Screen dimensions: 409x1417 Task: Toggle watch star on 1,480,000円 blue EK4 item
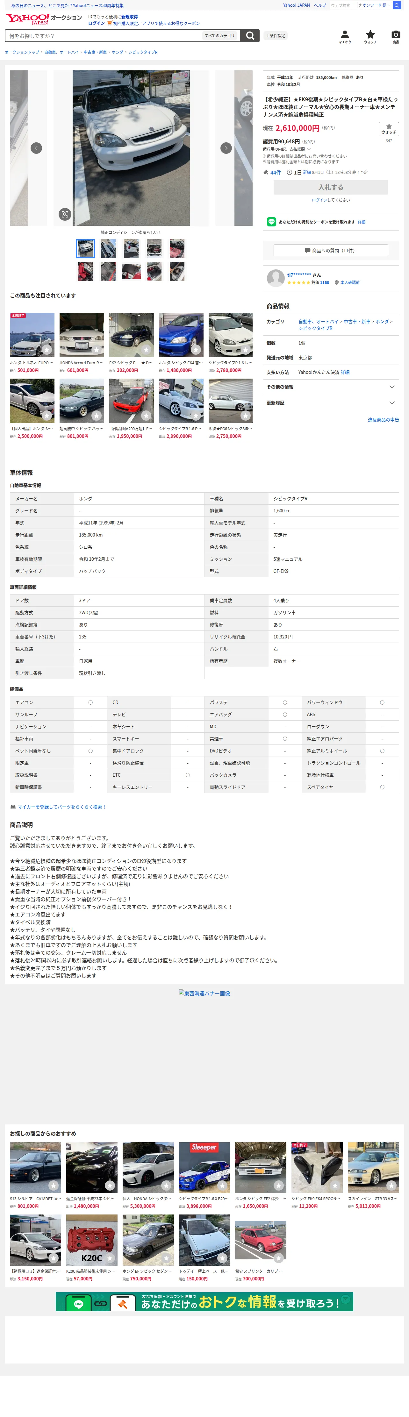point(196,350)
